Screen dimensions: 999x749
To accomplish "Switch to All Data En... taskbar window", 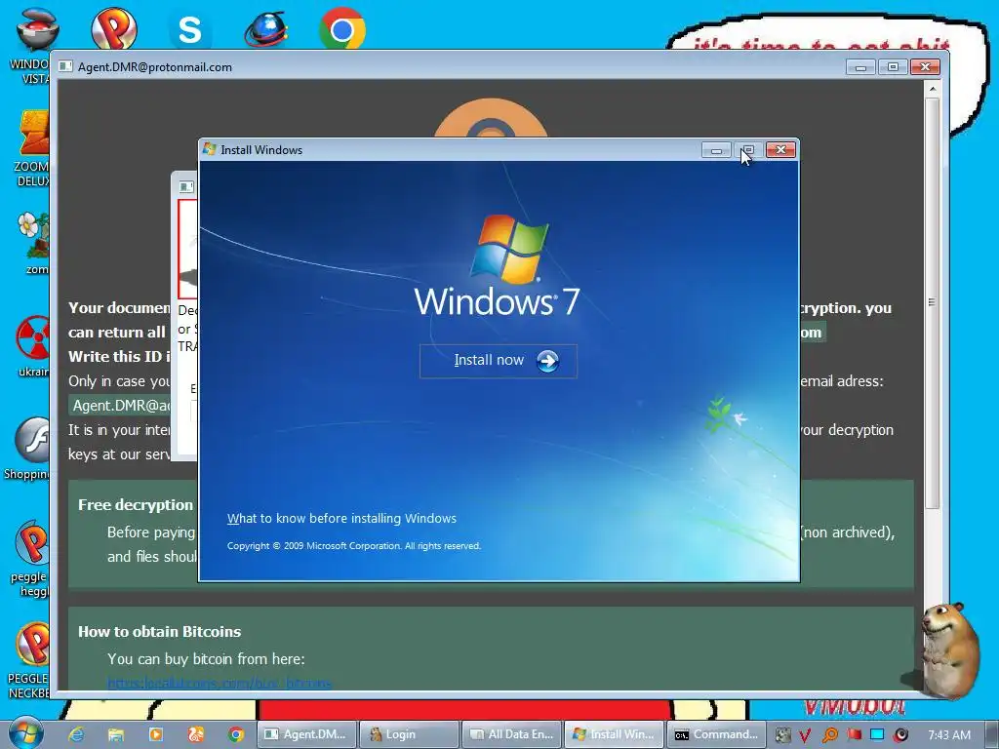I will (x=511, y=734).
